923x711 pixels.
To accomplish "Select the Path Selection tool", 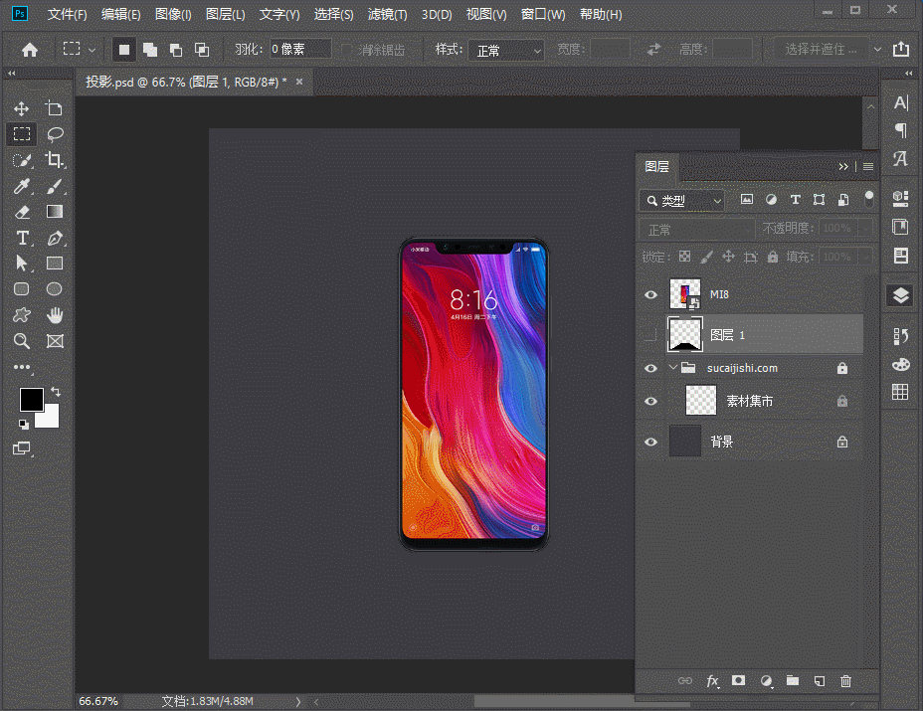I will tap(22, 264).
